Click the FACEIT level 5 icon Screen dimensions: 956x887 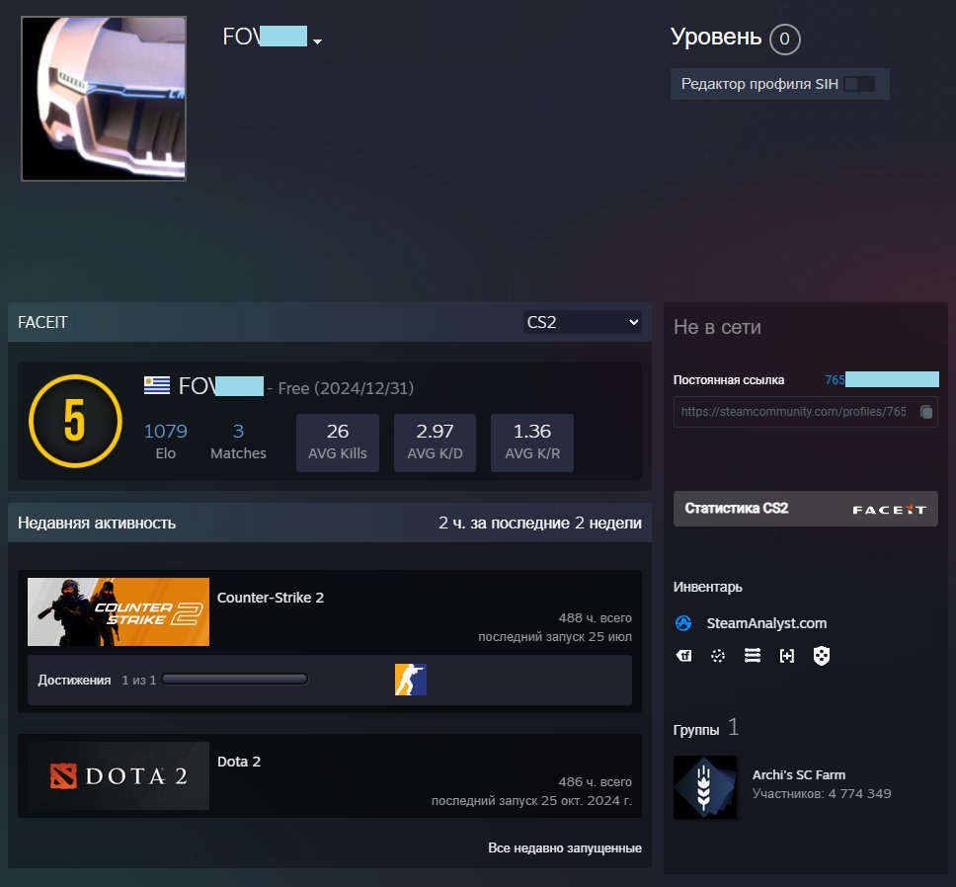tap(75, 421)
